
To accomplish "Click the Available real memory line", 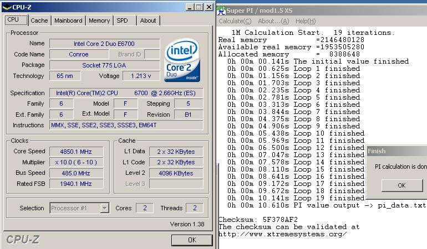I will coord(291,47).
